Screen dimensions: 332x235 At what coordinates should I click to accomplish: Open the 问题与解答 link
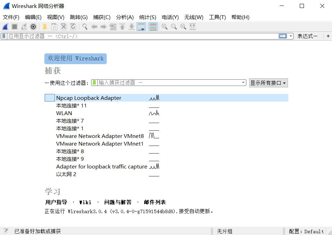(x=118, y=202)
